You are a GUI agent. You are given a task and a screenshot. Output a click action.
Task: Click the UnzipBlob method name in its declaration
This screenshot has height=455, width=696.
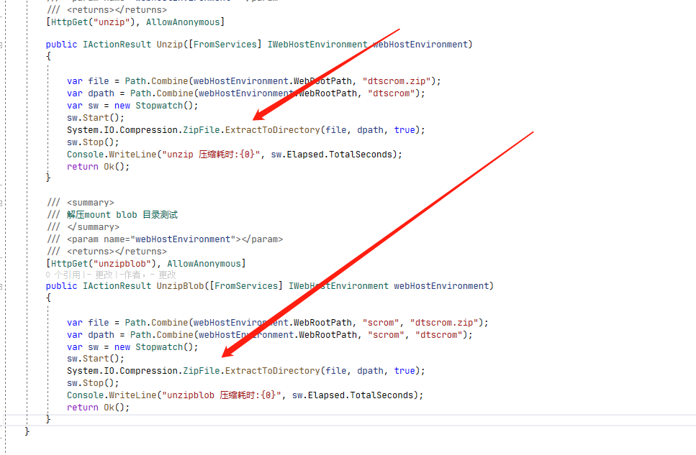[180, 286]
